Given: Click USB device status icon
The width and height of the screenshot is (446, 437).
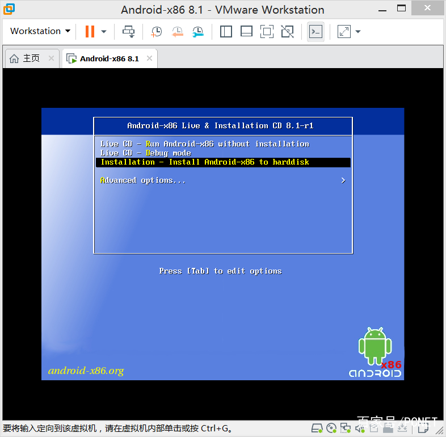Looking at the screenshot, I should click(x=388, y=428).
